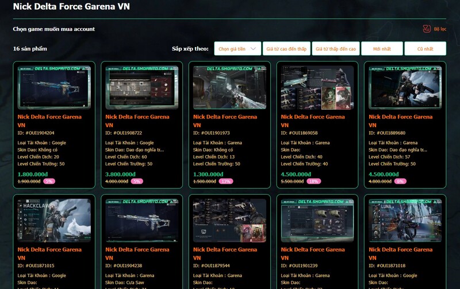This screenshot has height=289, width=460.
Task: Click the 18% discount badge
Action: click(313, 182)
